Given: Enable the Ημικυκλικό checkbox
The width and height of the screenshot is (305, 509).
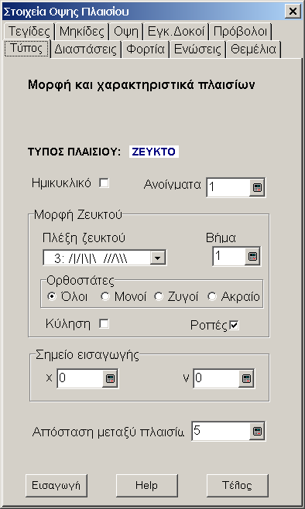Looking at the screenshot, I should (x=105, y=183).
